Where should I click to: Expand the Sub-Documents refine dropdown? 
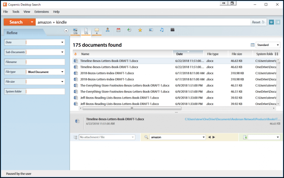(x=62, y=52)
